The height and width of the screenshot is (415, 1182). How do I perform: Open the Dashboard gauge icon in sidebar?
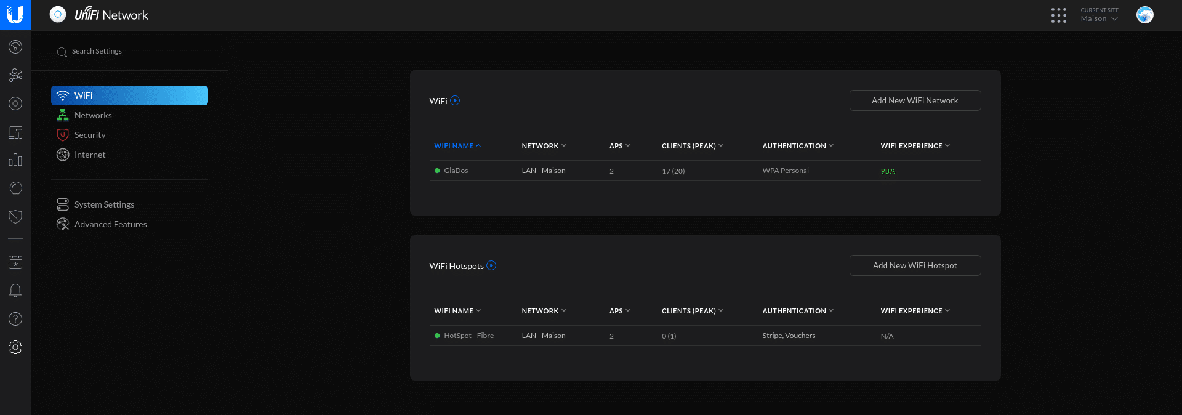(15, 47)
